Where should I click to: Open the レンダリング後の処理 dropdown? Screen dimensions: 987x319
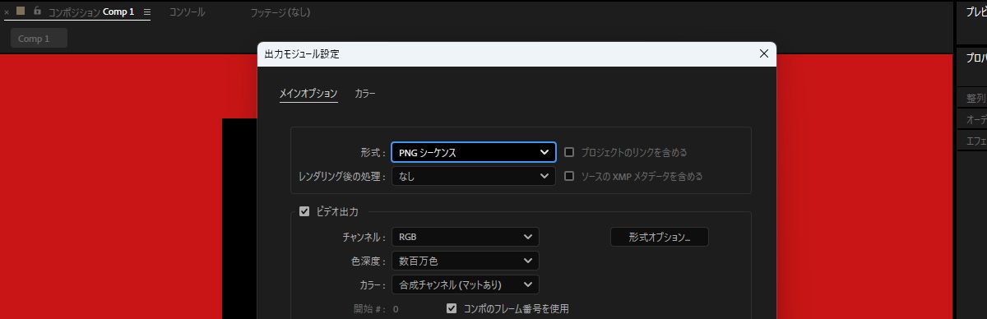[474, 176]
